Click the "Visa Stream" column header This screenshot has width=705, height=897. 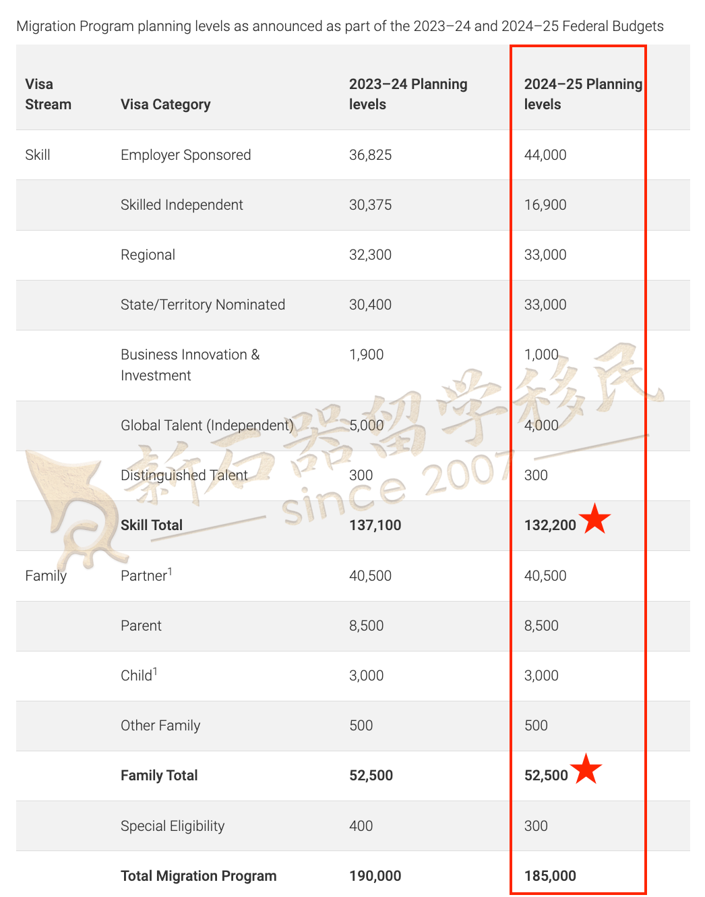tap(48, 94)
